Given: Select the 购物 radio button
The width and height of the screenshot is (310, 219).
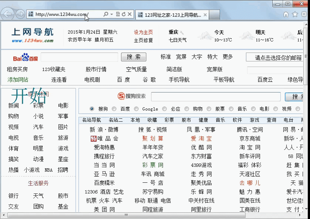Looking at the screenshot, I should [187, 109].
